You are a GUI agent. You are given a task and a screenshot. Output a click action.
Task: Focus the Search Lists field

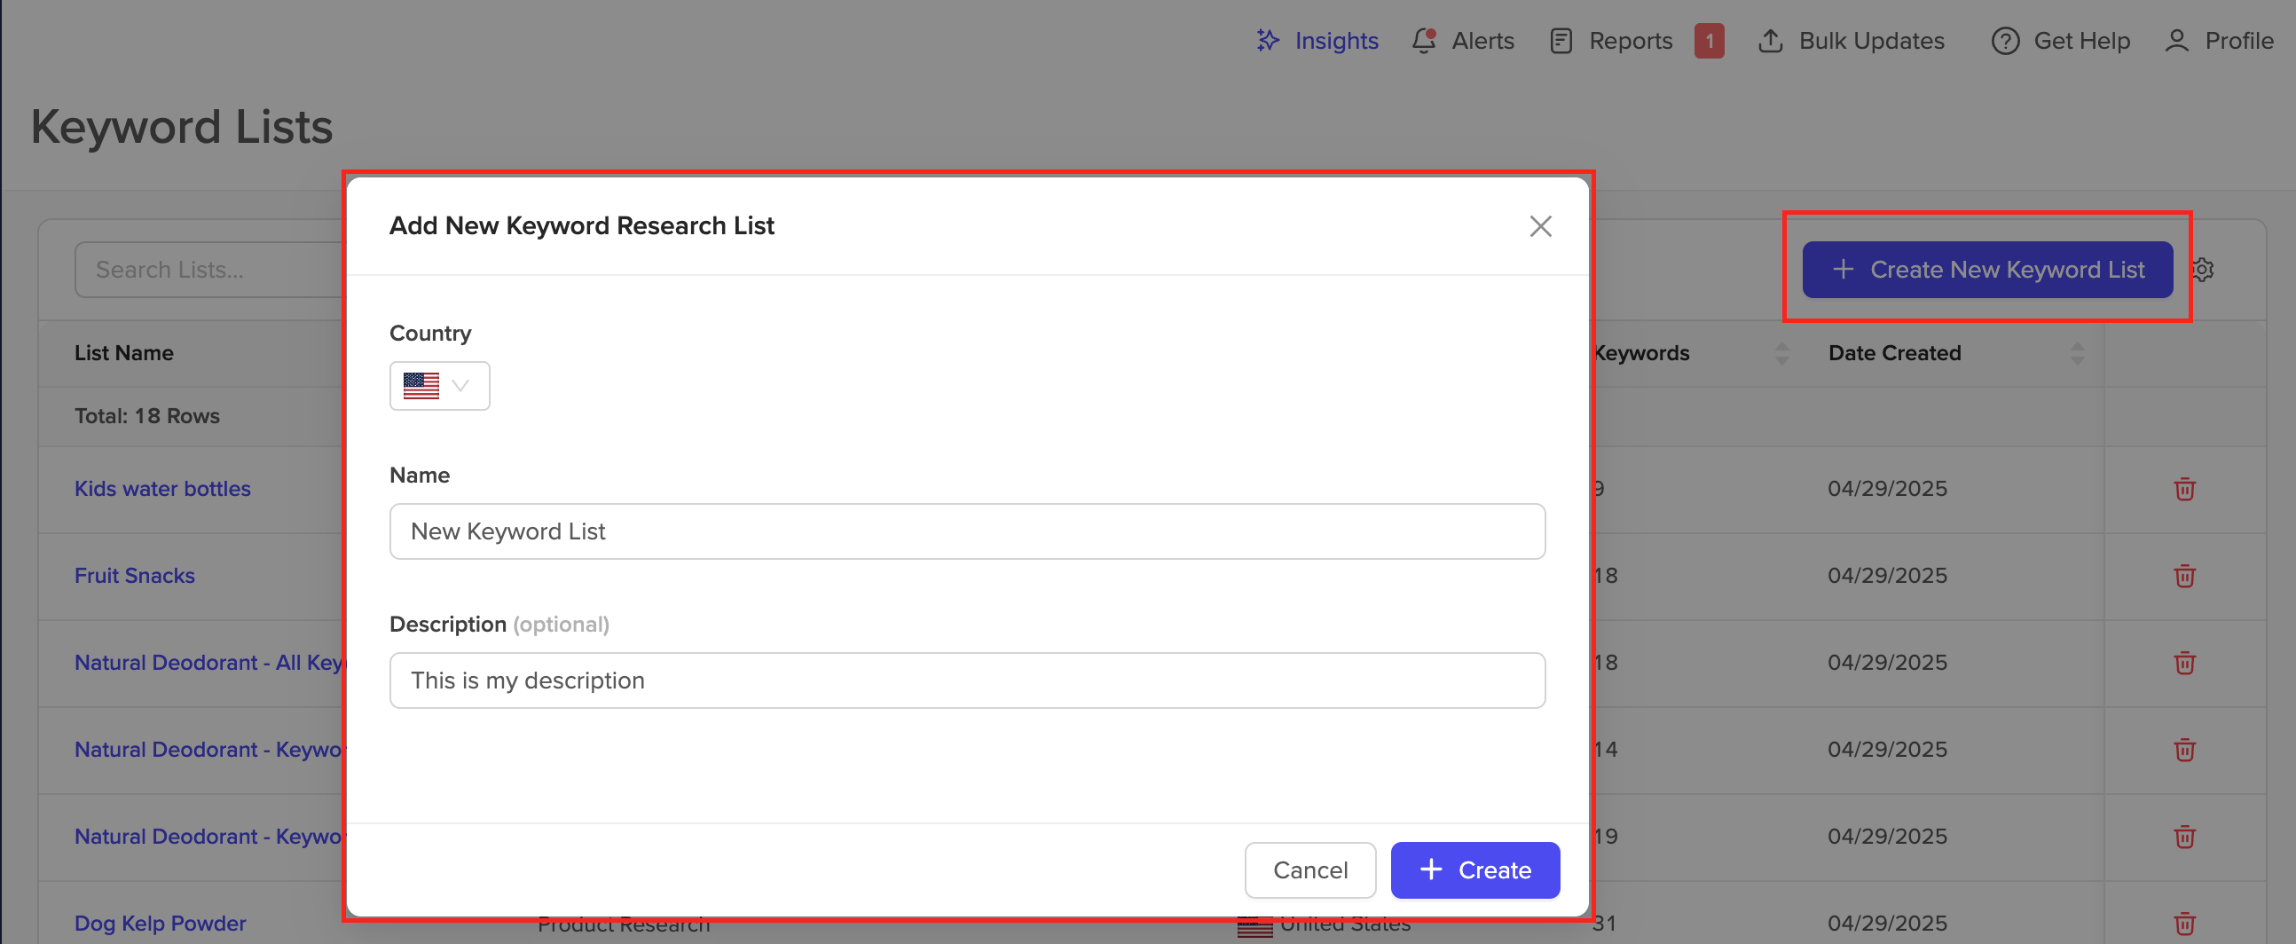point(210,269)
